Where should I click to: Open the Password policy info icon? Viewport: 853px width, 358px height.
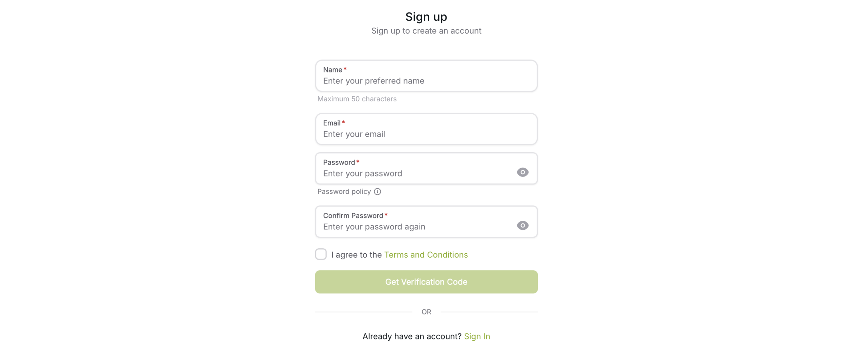tap(377, 191)
